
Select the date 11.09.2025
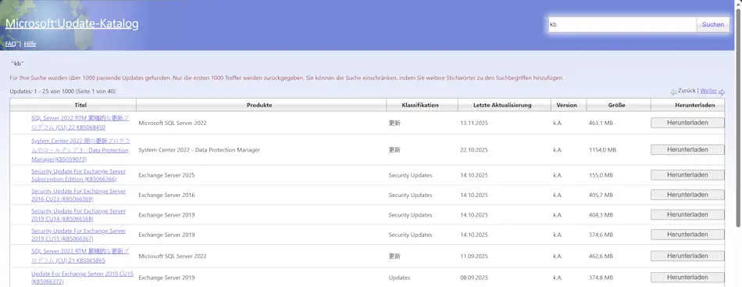pos(473,257)
